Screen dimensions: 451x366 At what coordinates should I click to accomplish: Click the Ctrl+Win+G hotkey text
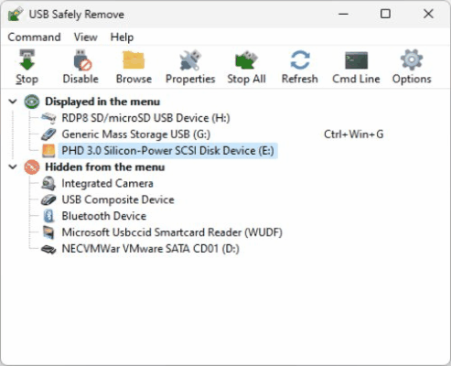point(354,135)
